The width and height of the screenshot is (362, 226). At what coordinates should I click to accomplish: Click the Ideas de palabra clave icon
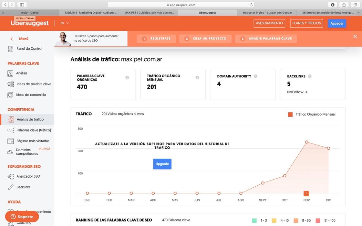coord(11,84)
